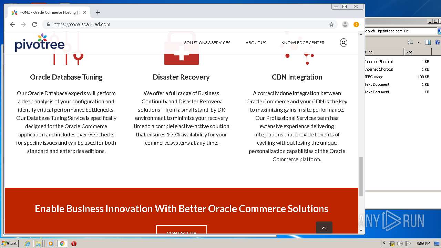Click the Oracle Database Tuning heading
The height and width of the screenshot is (248, 441).
click(x=66, y=77)
